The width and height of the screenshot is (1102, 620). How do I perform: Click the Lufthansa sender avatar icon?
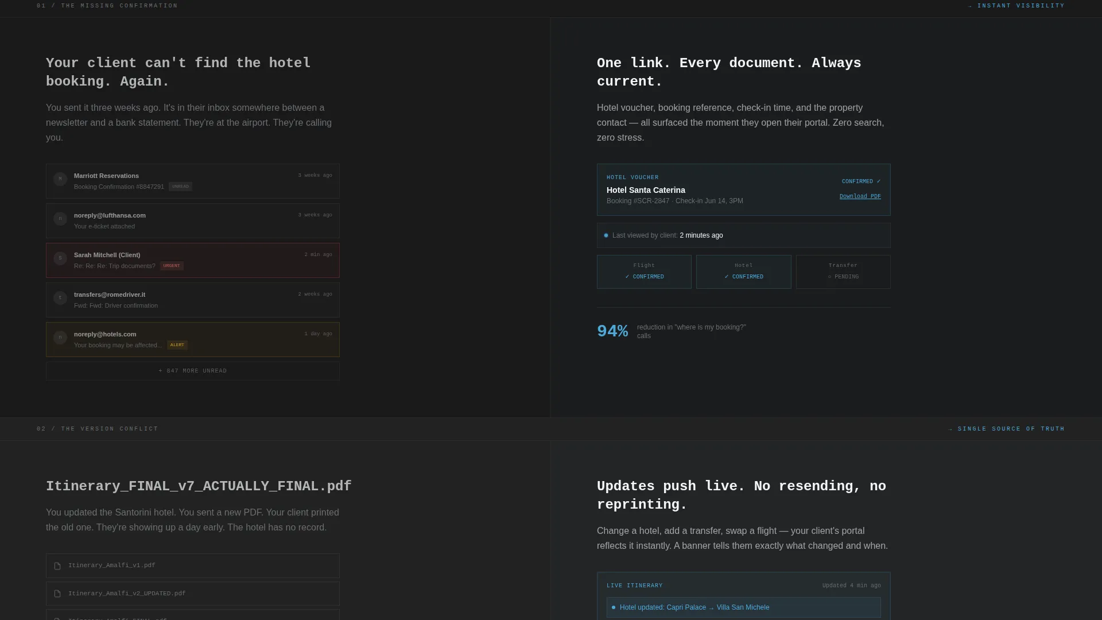click(x=60, y=219)
